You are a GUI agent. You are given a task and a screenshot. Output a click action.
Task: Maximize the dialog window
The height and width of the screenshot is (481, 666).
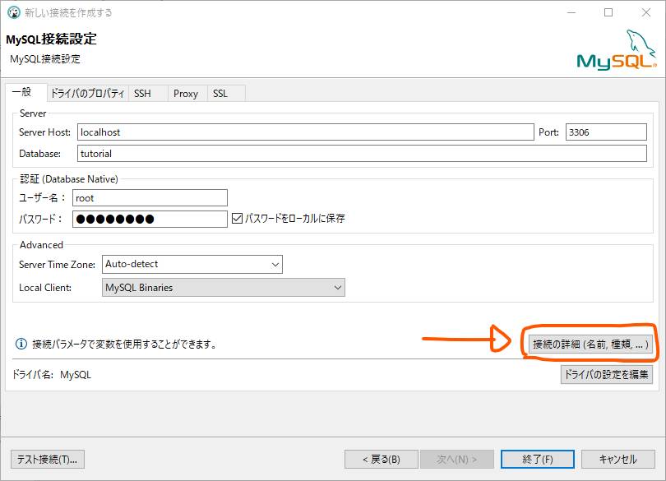pyautogui.click(x=608, y=12)
